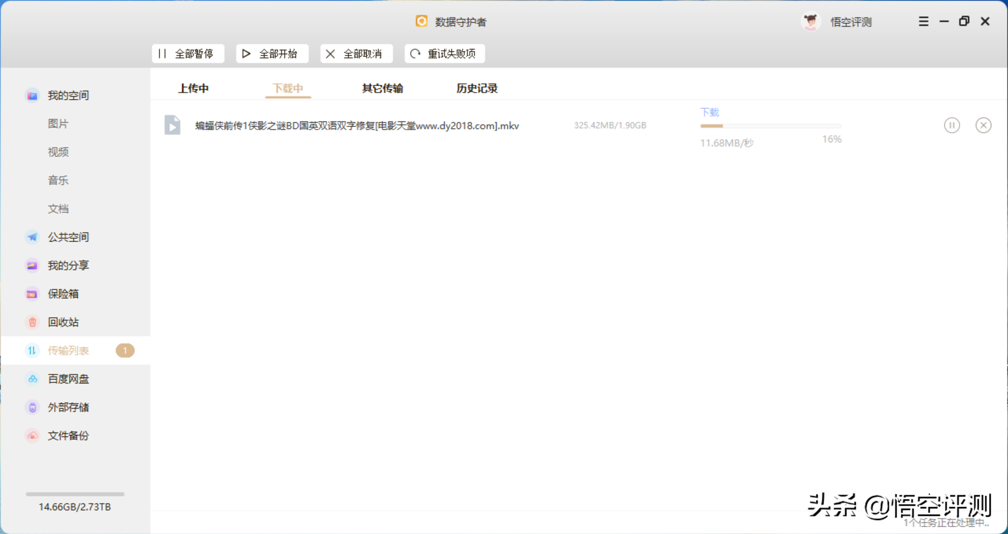Image resolution: width=1008 pixels, height=534 pixels.
Task: Switch to 上传中 tab
Action: click(193, 88)
